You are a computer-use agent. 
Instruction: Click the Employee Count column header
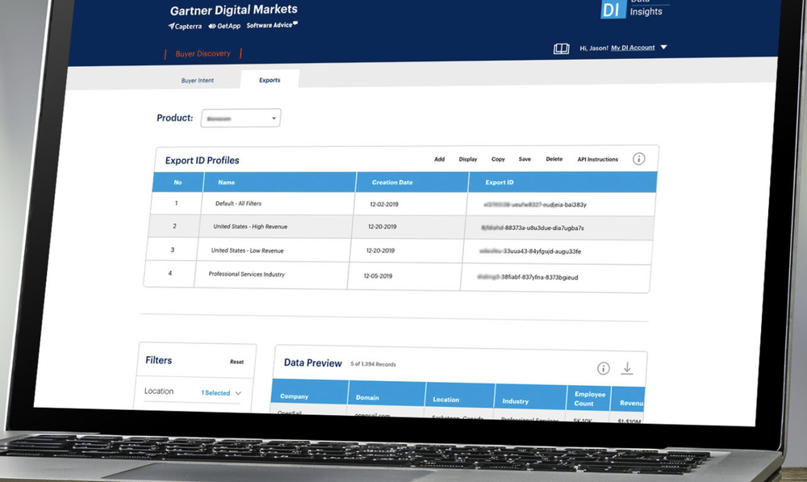click(590, 399)
